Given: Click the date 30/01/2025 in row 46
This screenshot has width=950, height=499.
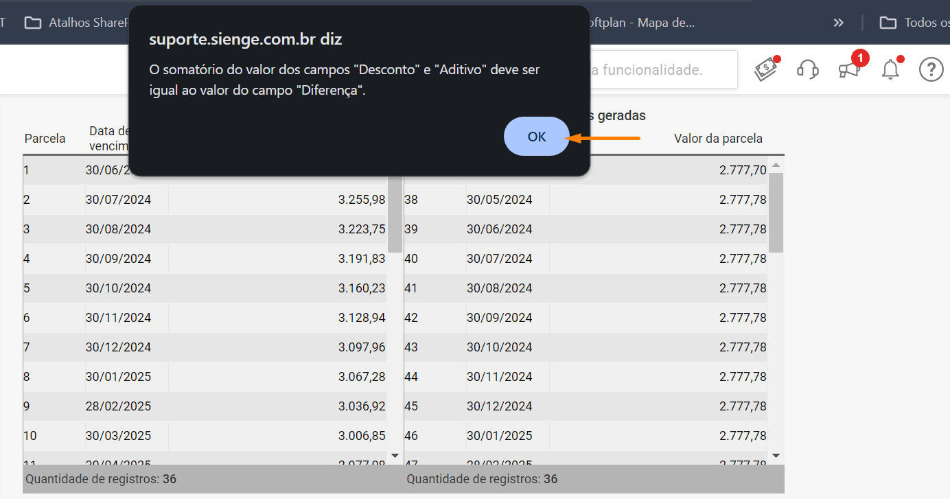Looking at the screenshot, I should [x=500, y=436].
